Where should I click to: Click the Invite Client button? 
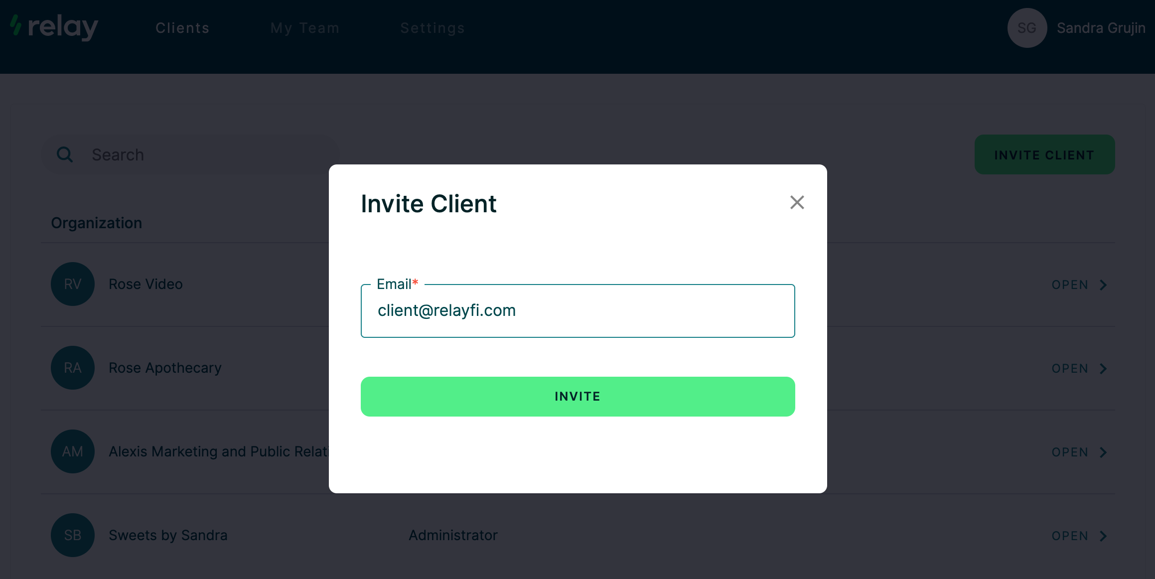1045,154
